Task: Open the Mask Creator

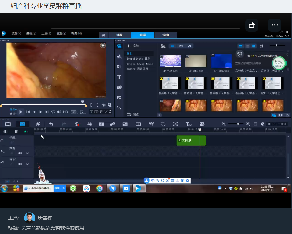Action: click(163, 124)
